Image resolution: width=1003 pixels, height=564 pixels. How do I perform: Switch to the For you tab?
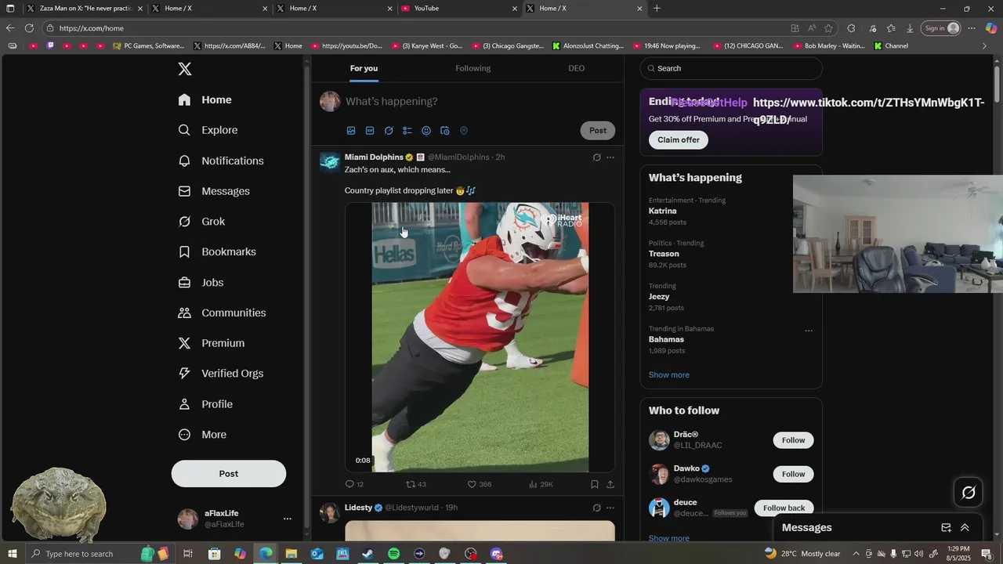tap(364, 68)
